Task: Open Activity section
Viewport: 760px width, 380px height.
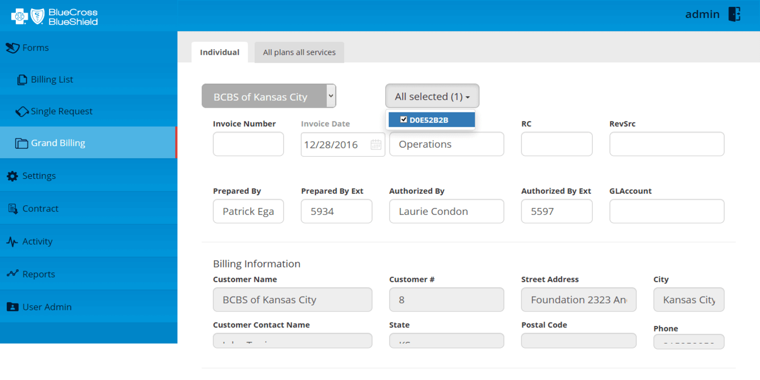Action: 89,241
